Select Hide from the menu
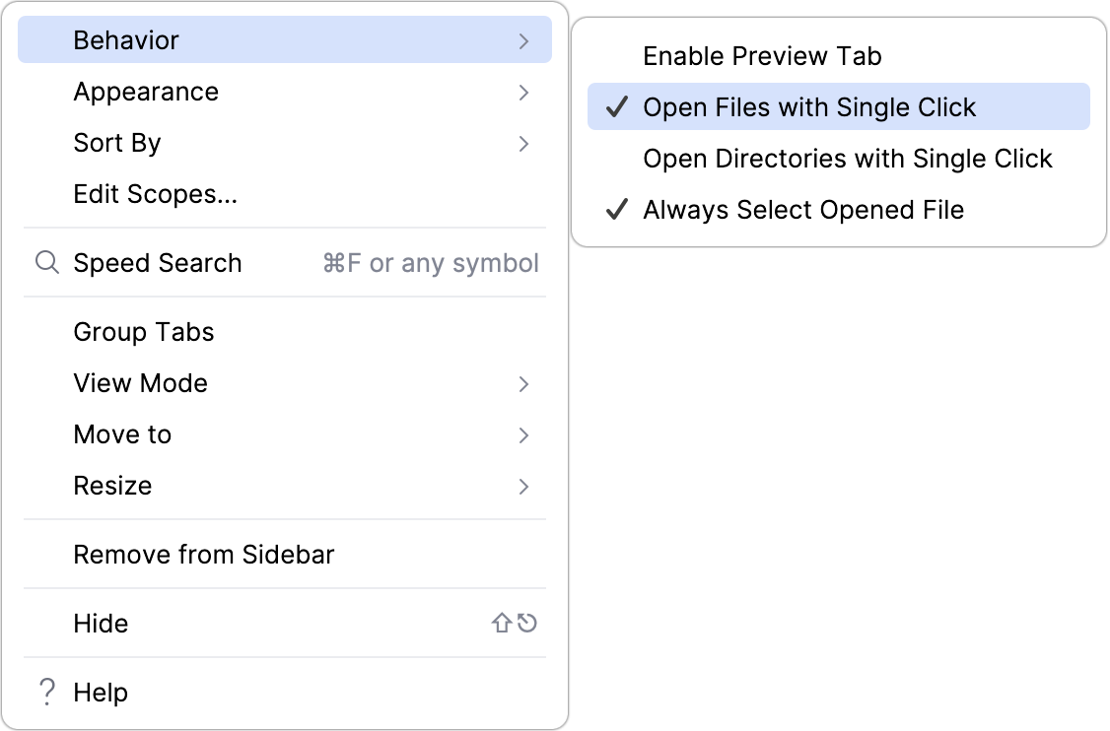Viewport: 1110px width, 731px height. tap(100, 623)
